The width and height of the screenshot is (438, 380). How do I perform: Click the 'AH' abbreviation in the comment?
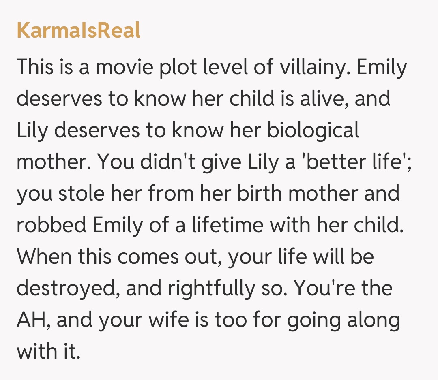pyautogui.click(x=32, y=320)
